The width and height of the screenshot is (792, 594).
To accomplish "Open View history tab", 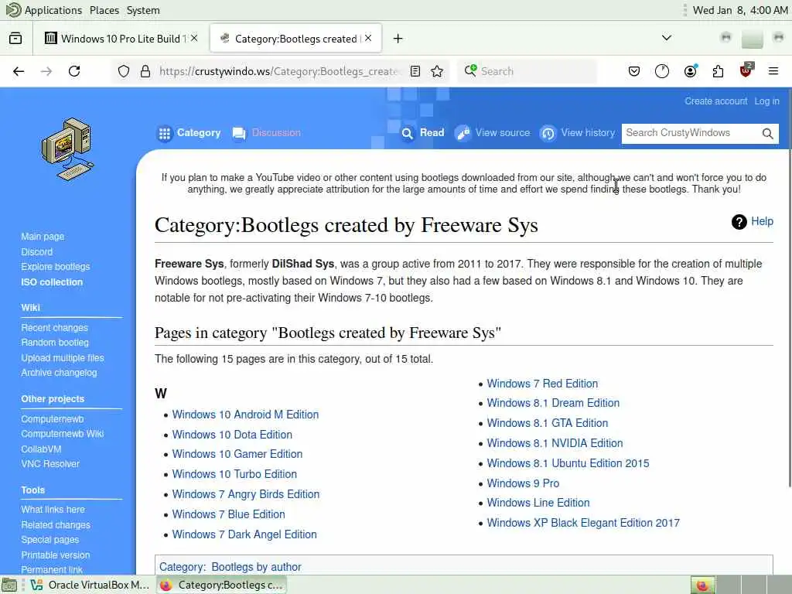I will (x=577, y=133).
